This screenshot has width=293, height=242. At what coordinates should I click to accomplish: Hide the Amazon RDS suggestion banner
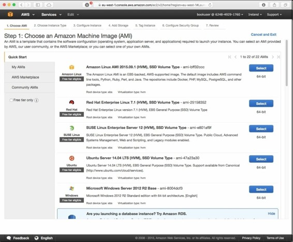[x=271, y=214]
